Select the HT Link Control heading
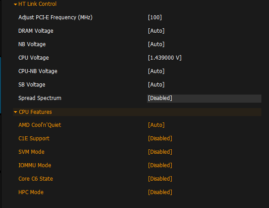 click(38, 4)
